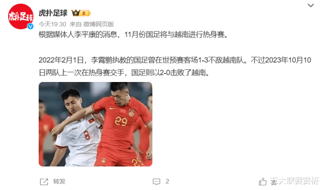
Task: Open comments via speech bubble icon
Action: [x=157, y=181]
